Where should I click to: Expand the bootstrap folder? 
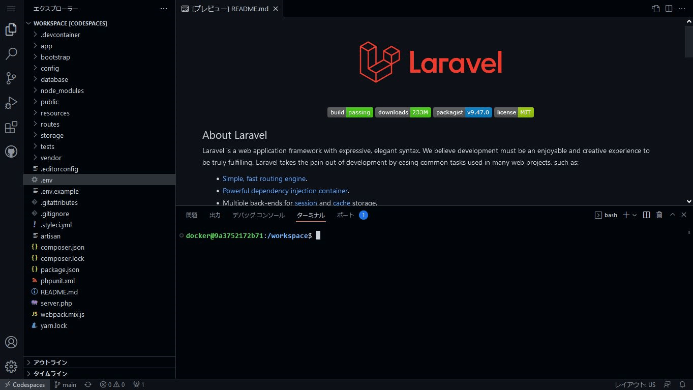[x=99, y=57]
